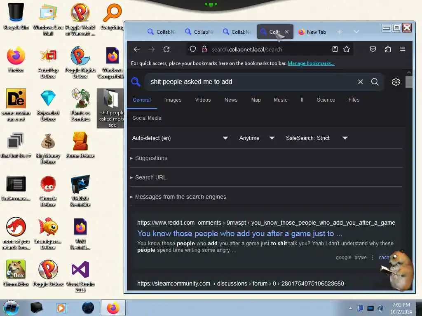The image size is (422, 316).
Task: Select the Big Money Deluxe desktop icon
Action: coord(48,148)
